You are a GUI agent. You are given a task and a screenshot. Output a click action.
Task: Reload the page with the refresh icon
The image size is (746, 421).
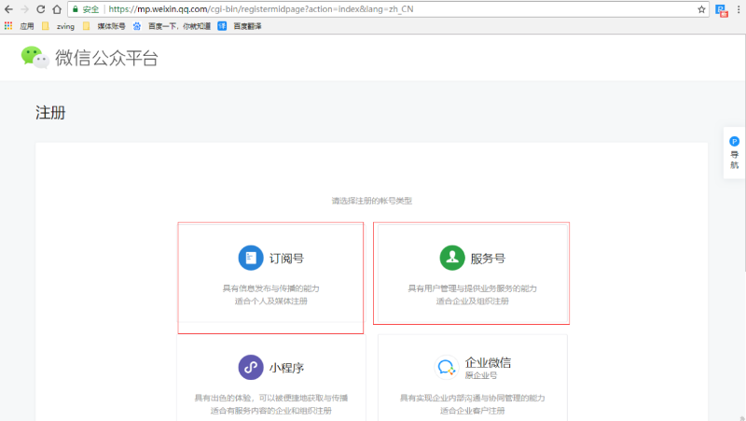tap(41, 9)
